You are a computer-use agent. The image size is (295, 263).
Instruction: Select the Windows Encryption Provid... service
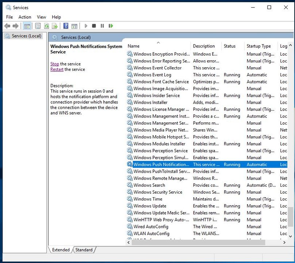click(x=207, y=54)
